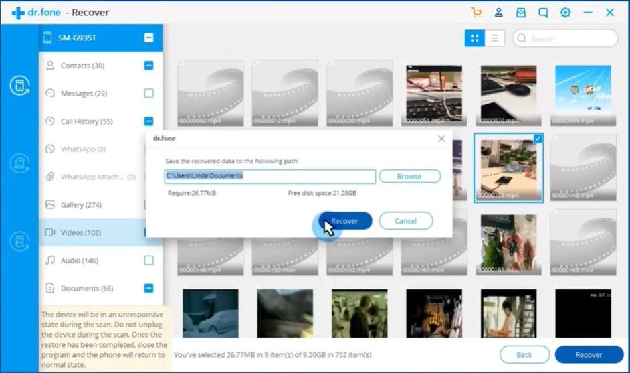The height and width of the screenshot is (373, 630).
Task: Click the bottom Recover button
Action: (589, 354)
